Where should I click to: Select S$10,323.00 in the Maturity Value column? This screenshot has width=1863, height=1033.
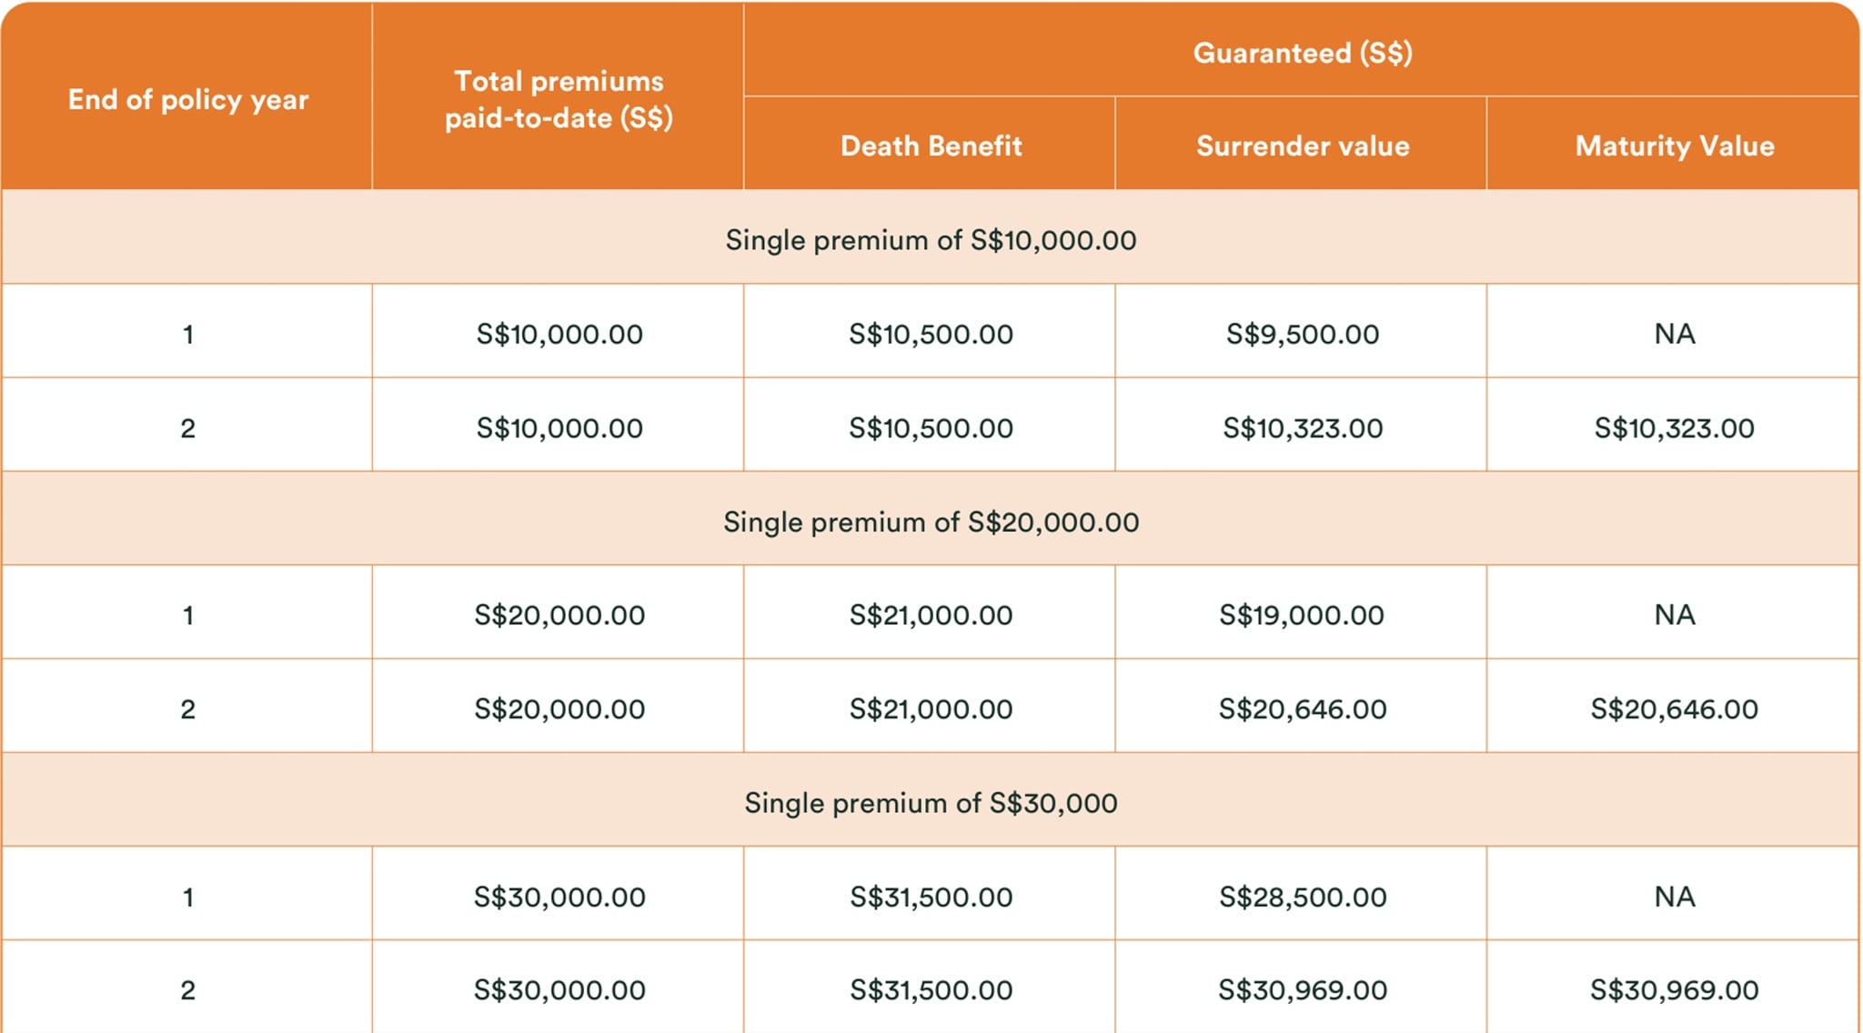[x=1674, y=427]
